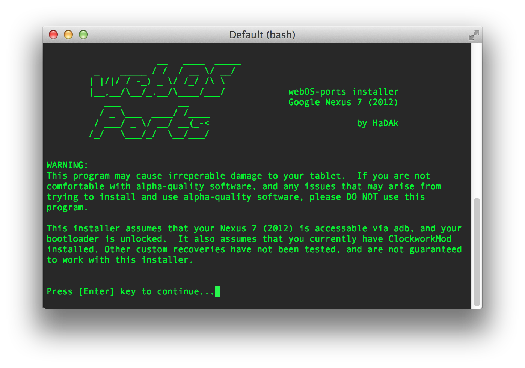Close the Default (bash) terminal window
525x368 pixels.
53,35
